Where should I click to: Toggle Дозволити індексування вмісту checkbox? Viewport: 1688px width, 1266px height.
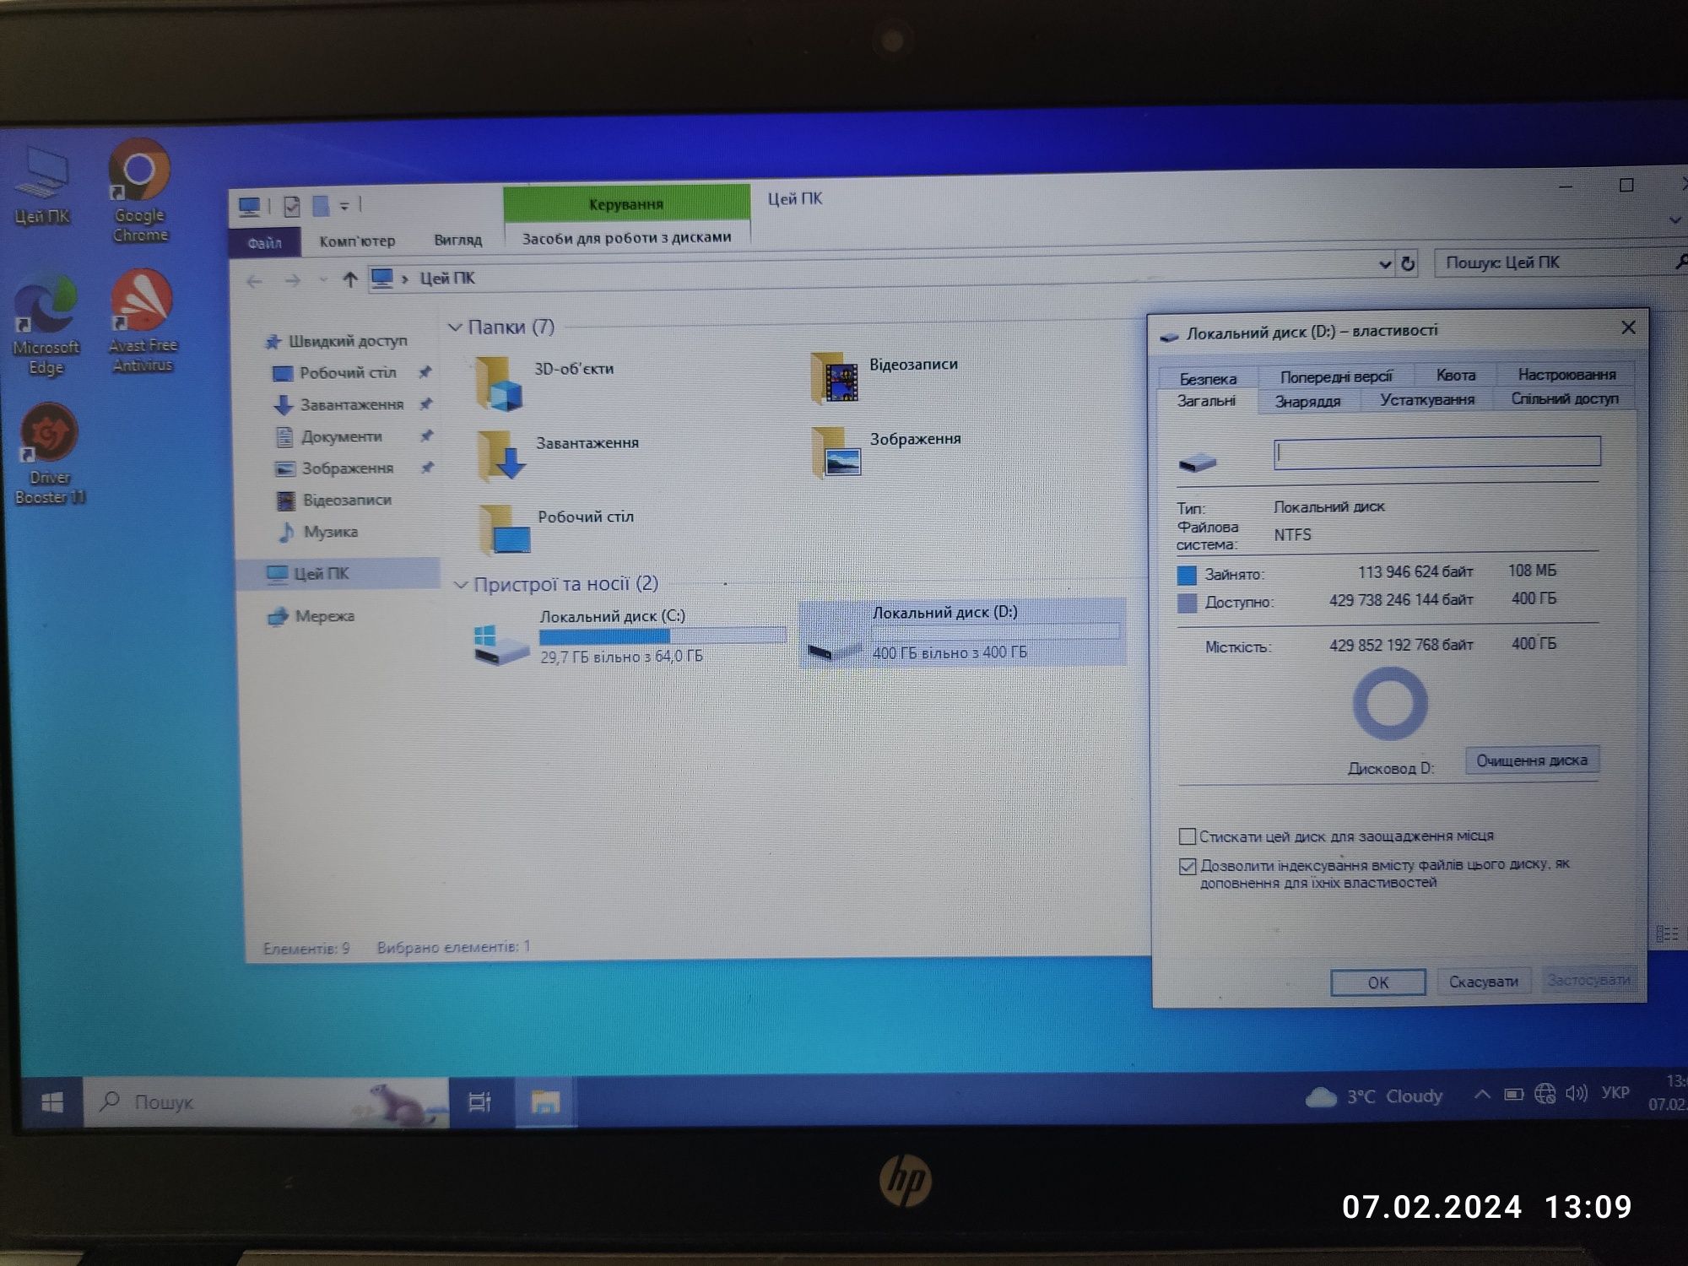1188,866
